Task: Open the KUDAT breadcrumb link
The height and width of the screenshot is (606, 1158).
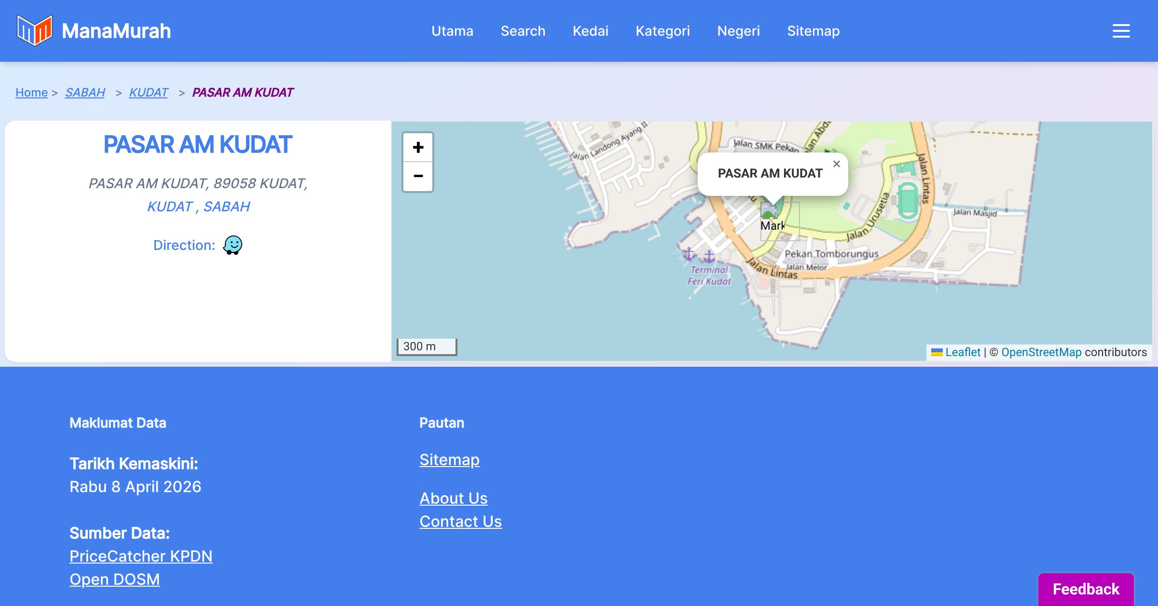Action: (x=148, y=92)
